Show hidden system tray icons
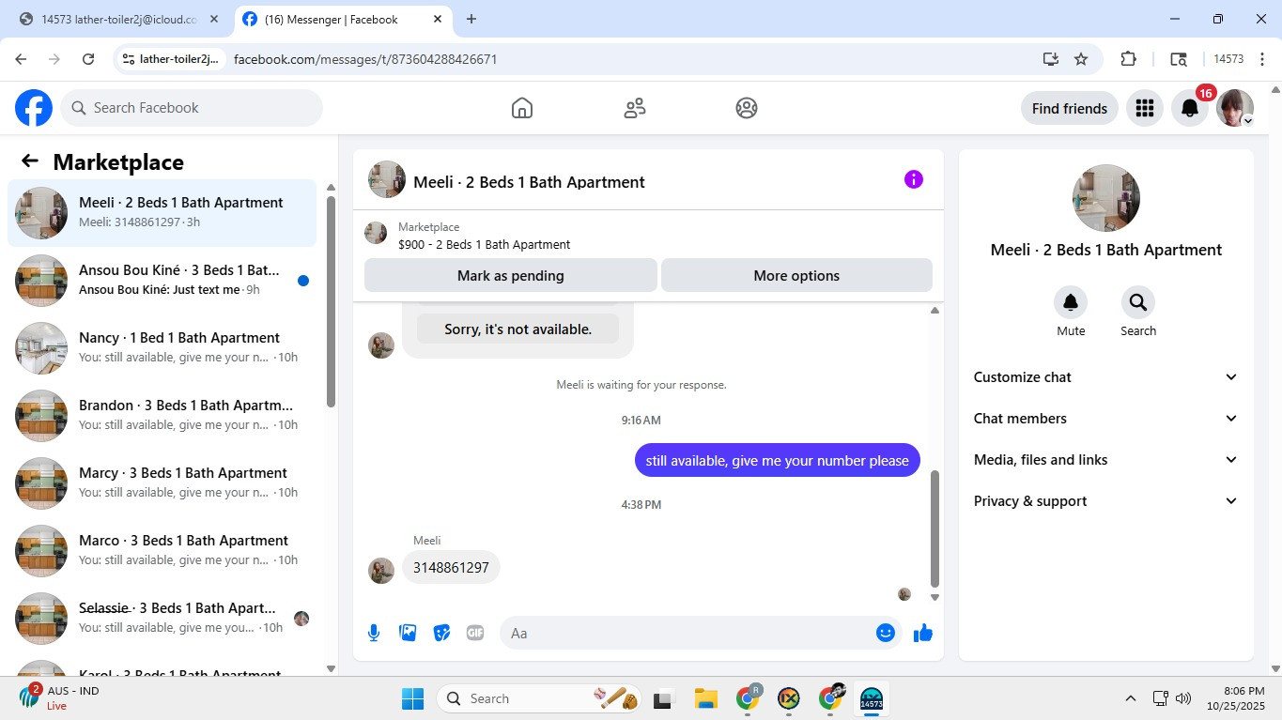The width and height of the screenshot is (1282, 720). [x=1131, y=698]
